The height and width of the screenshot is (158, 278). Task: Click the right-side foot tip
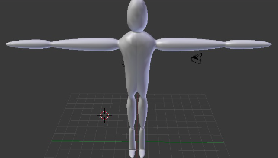pos(142,154)
